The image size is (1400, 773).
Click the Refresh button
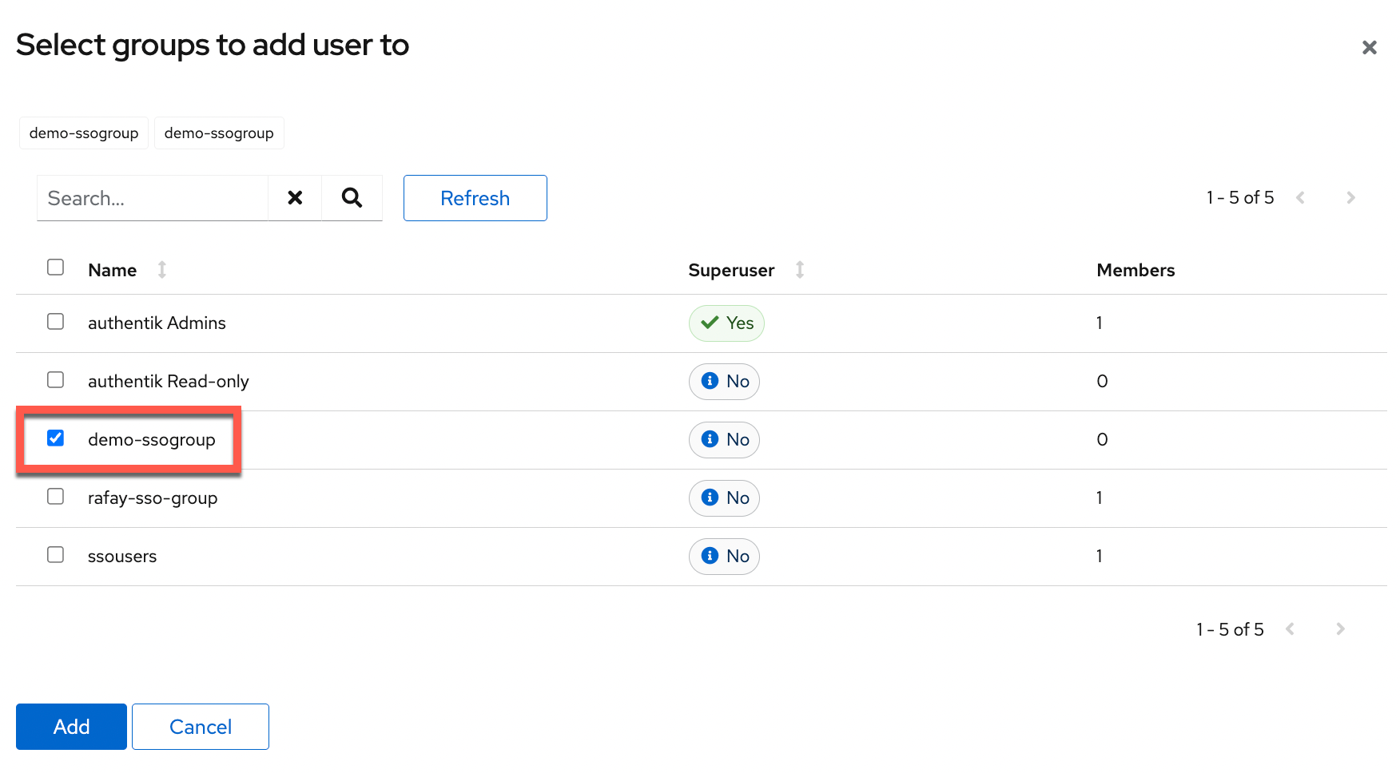pos(475,198)
